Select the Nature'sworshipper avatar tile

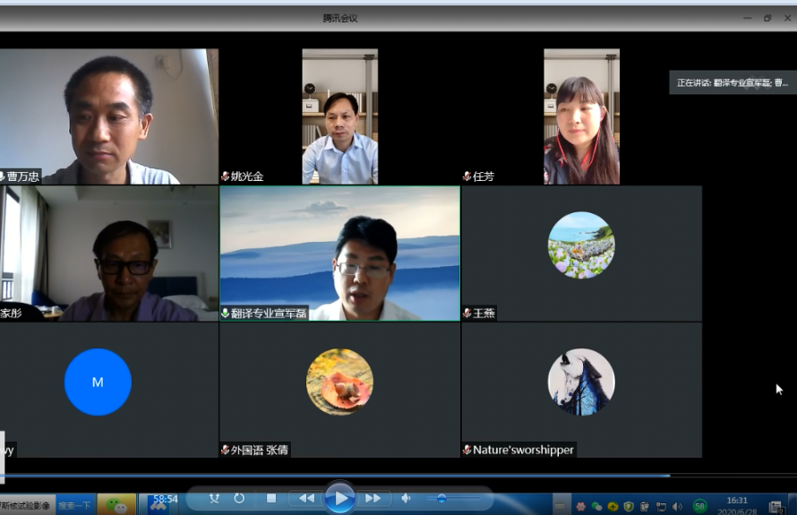coord(581,382)
